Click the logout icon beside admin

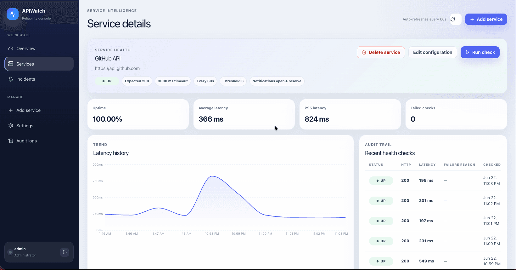[65, 252]
